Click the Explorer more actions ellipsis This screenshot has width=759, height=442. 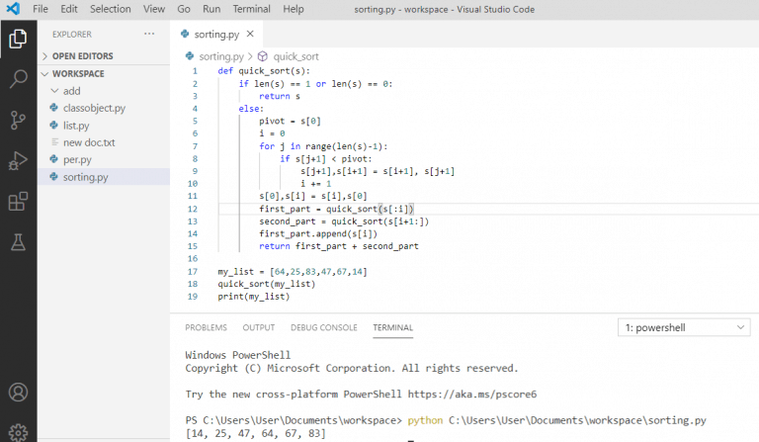click(149, 34)
